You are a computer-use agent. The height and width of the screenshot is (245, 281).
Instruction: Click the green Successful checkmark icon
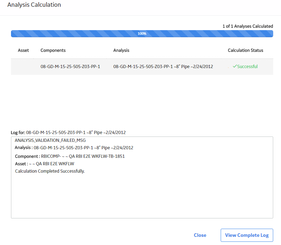pyautogui.click(x=235, y=66)
